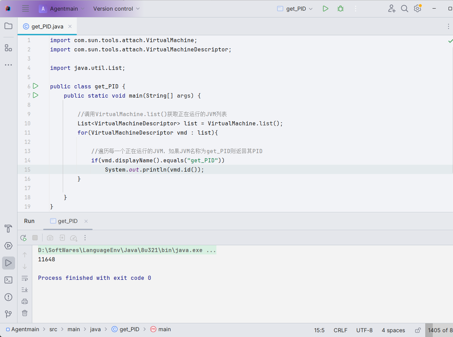This screenshot has width=453, height=337.
Task: Rerun the get_PID program
Action: (x=23, y=238)
